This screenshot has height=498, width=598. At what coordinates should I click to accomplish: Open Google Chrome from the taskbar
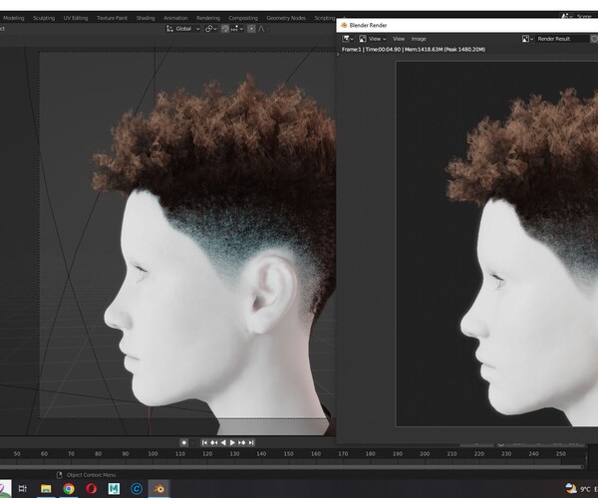tap(69, 488)
